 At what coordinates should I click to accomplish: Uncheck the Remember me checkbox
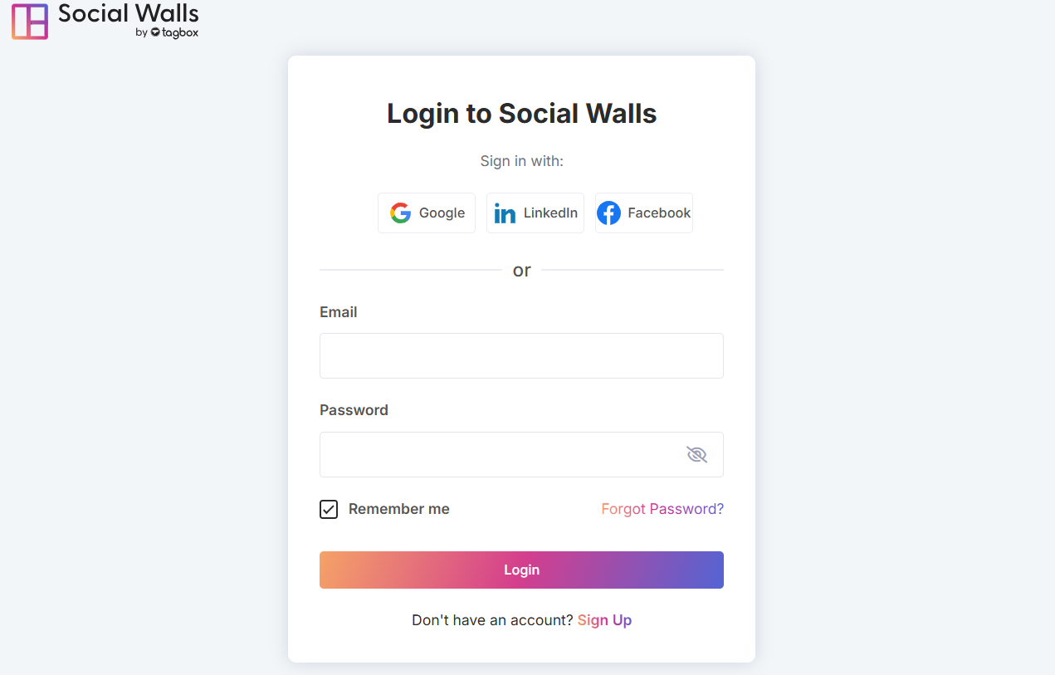click(x=329, y=509)
